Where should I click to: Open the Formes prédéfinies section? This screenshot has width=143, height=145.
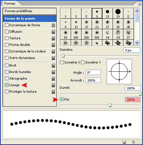click(29, 11)
